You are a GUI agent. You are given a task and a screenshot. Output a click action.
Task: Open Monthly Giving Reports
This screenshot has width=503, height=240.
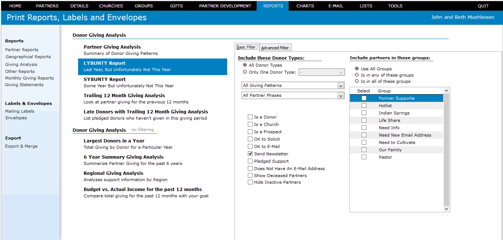pos(29,78)
